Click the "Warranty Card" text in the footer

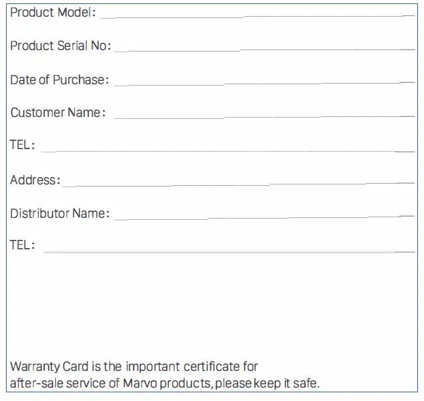click(44, 367)
